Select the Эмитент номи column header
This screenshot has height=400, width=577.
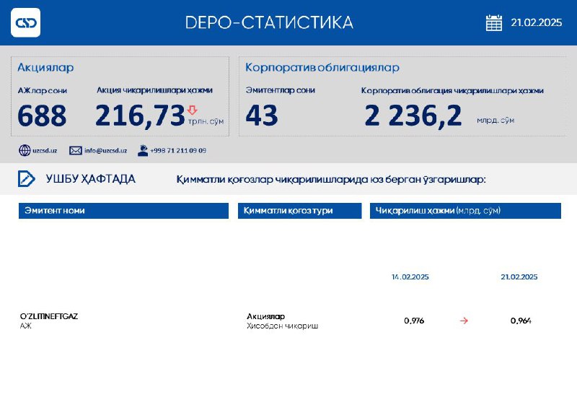pos(123,211)
